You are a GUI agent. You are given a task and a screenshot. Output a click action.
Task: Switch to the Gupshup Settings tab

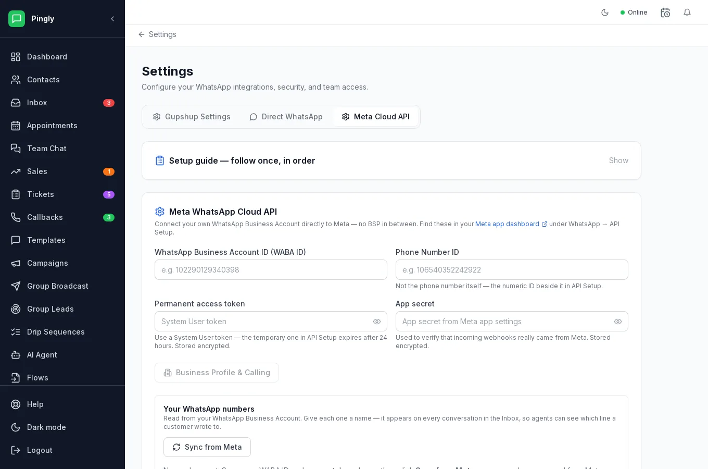192,117
